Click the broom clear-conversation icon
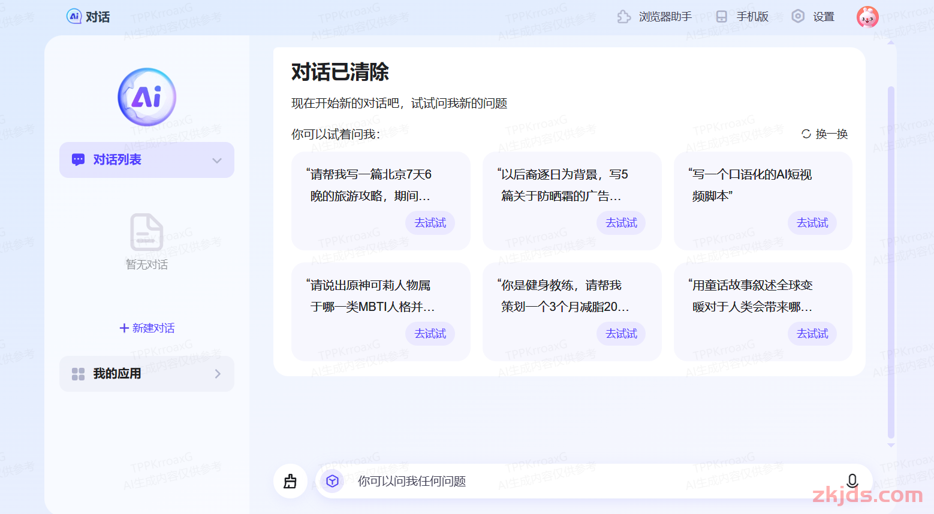The height and width of the screenshot is (514, 934). (290, 481)
